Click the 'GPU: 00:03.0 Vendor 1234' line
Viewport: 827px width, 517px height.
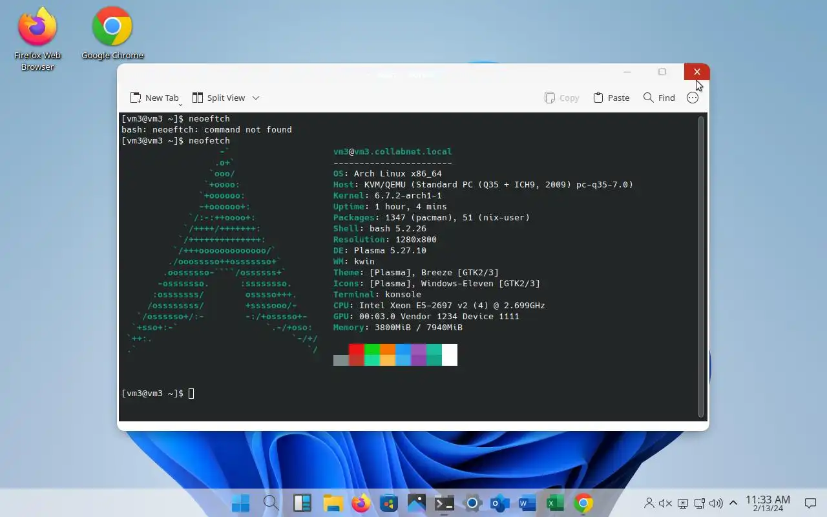(x=426, y=317)
